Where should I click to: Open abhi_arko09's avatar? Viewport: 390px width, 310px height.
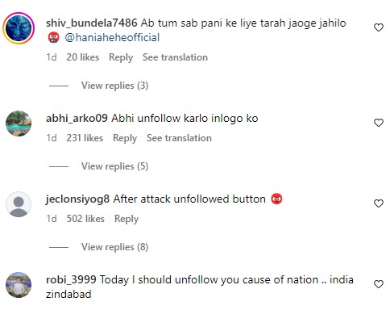point(19,124)
